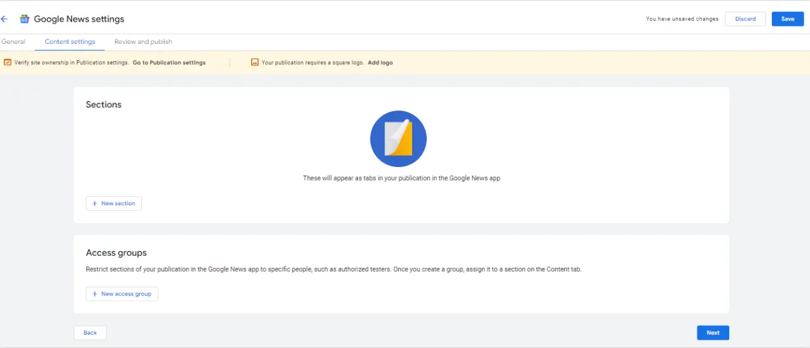Select the Content settings tab
The image size is (810, 348).
pos(70,42)
